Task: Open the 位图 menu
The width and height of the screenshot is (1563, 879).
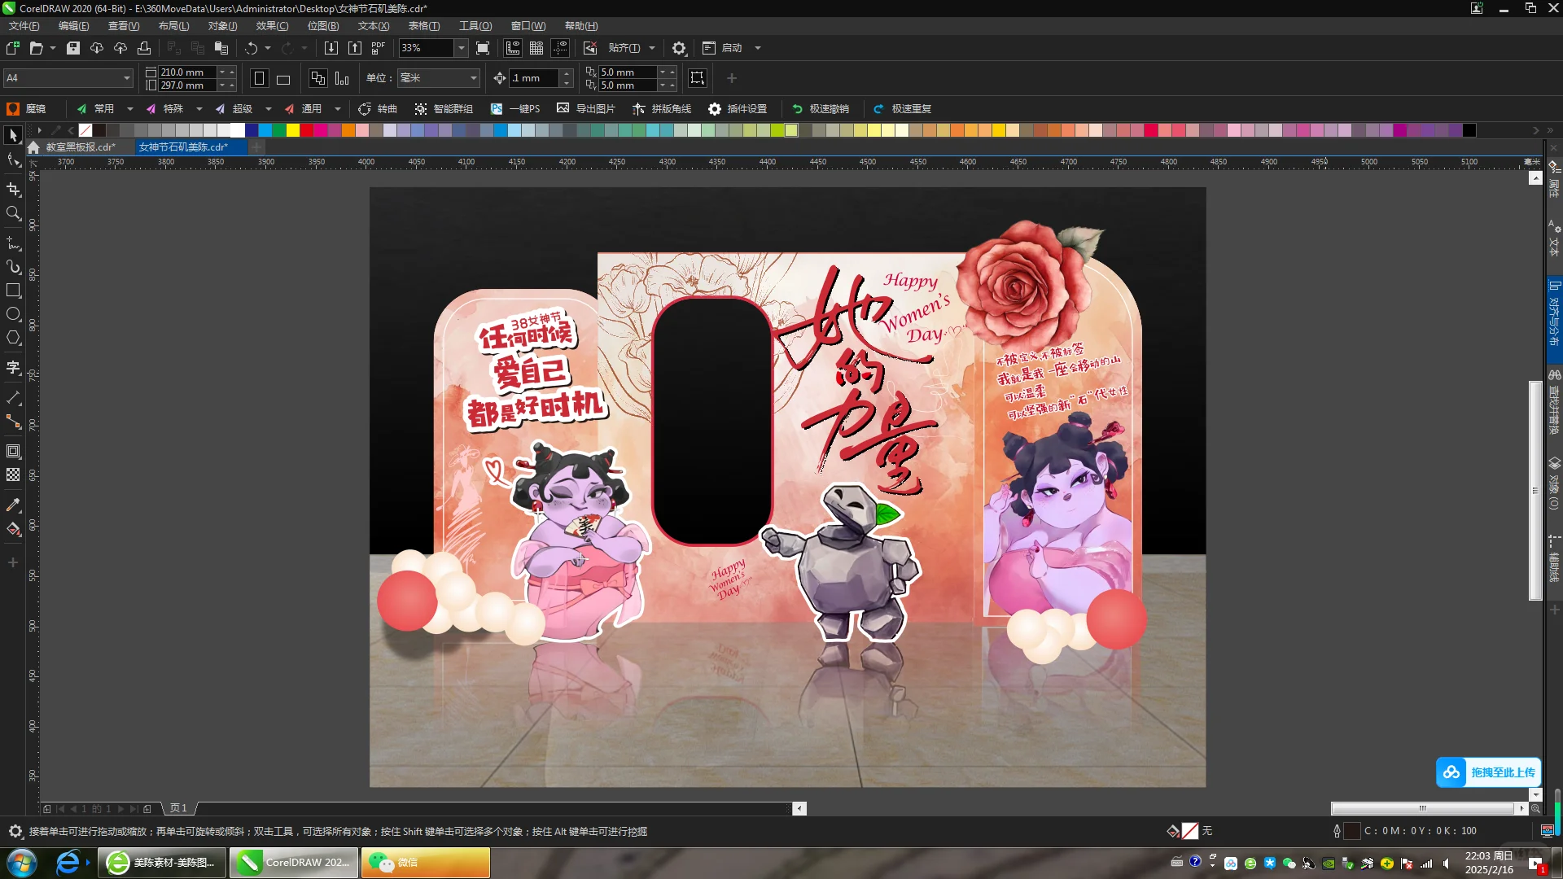Action: [322, 26]
